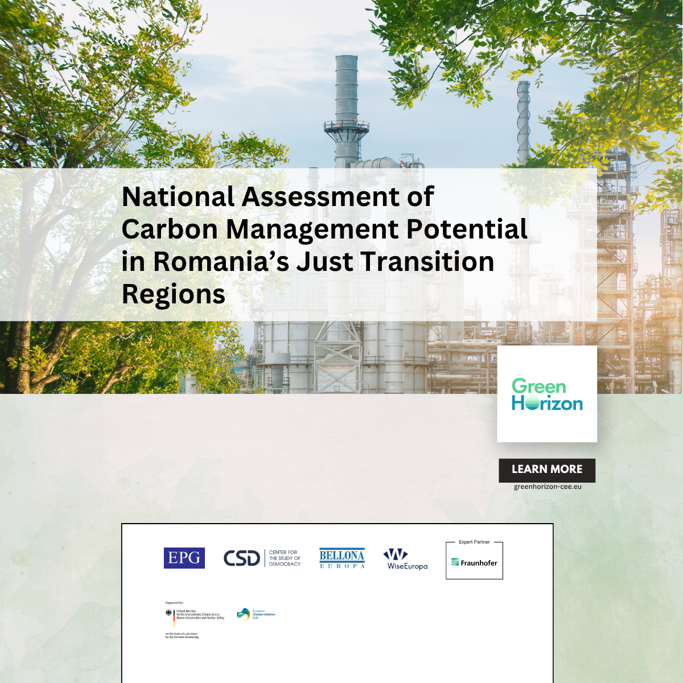This screenshot has height=683, width=683.
Task: Click the 'German Bundestag' decision note
Action: pos(182,635)
